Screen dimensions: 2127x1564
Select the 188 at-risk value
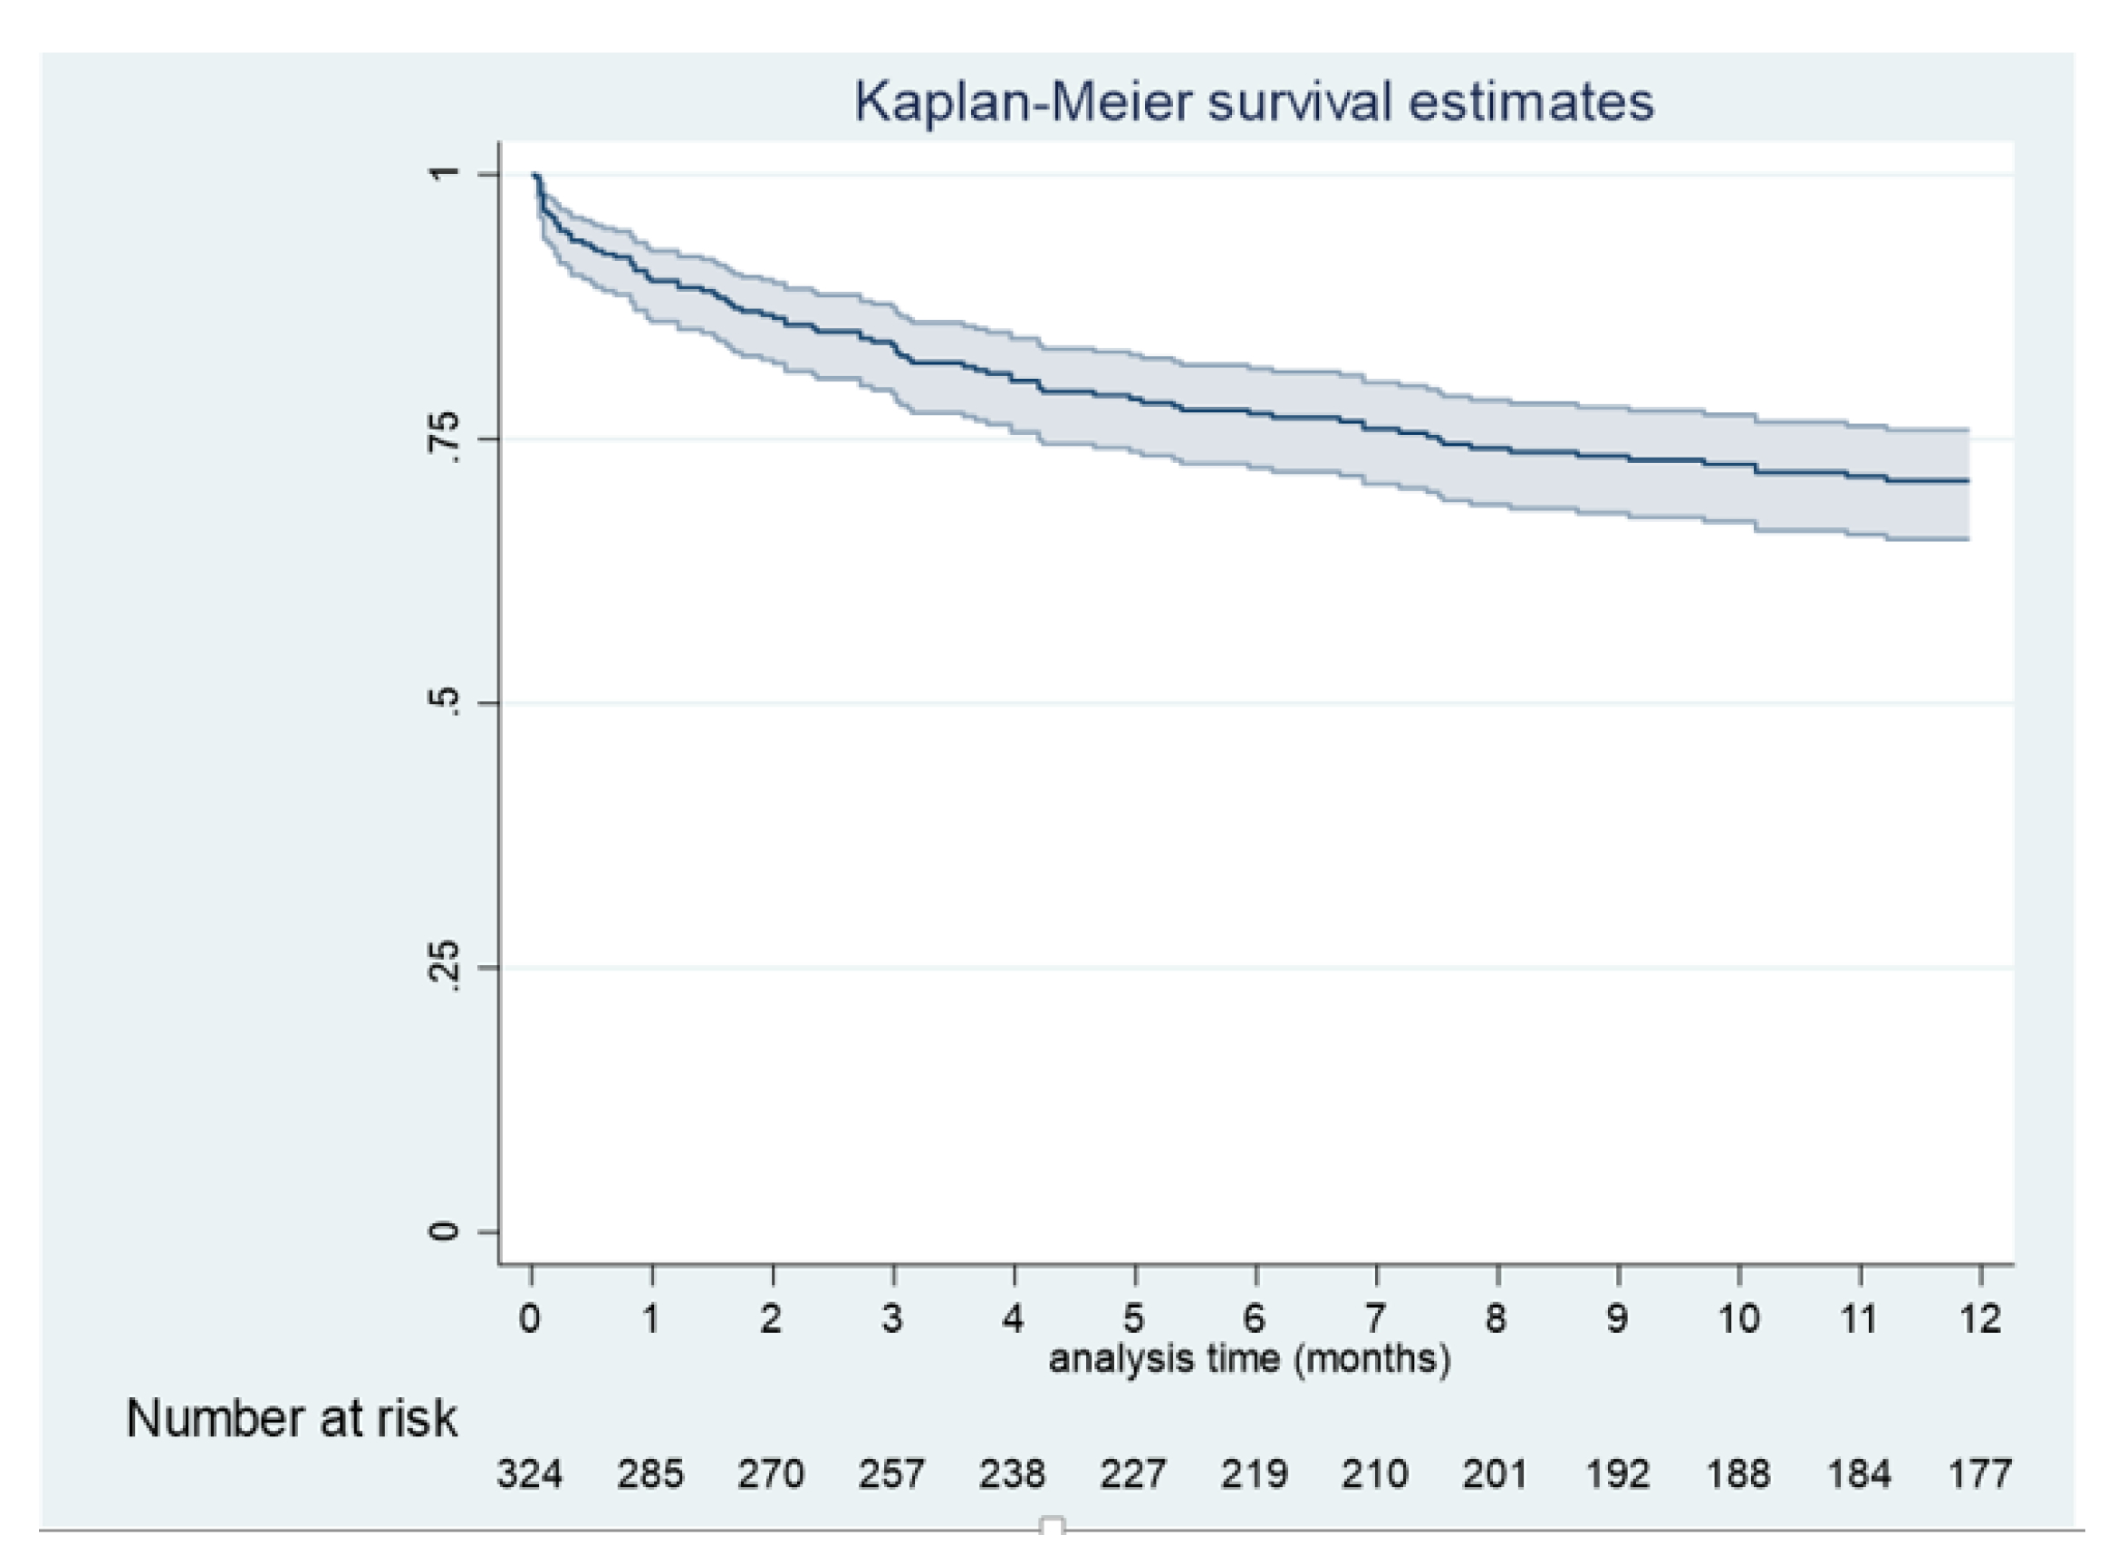[1737, 1474]
